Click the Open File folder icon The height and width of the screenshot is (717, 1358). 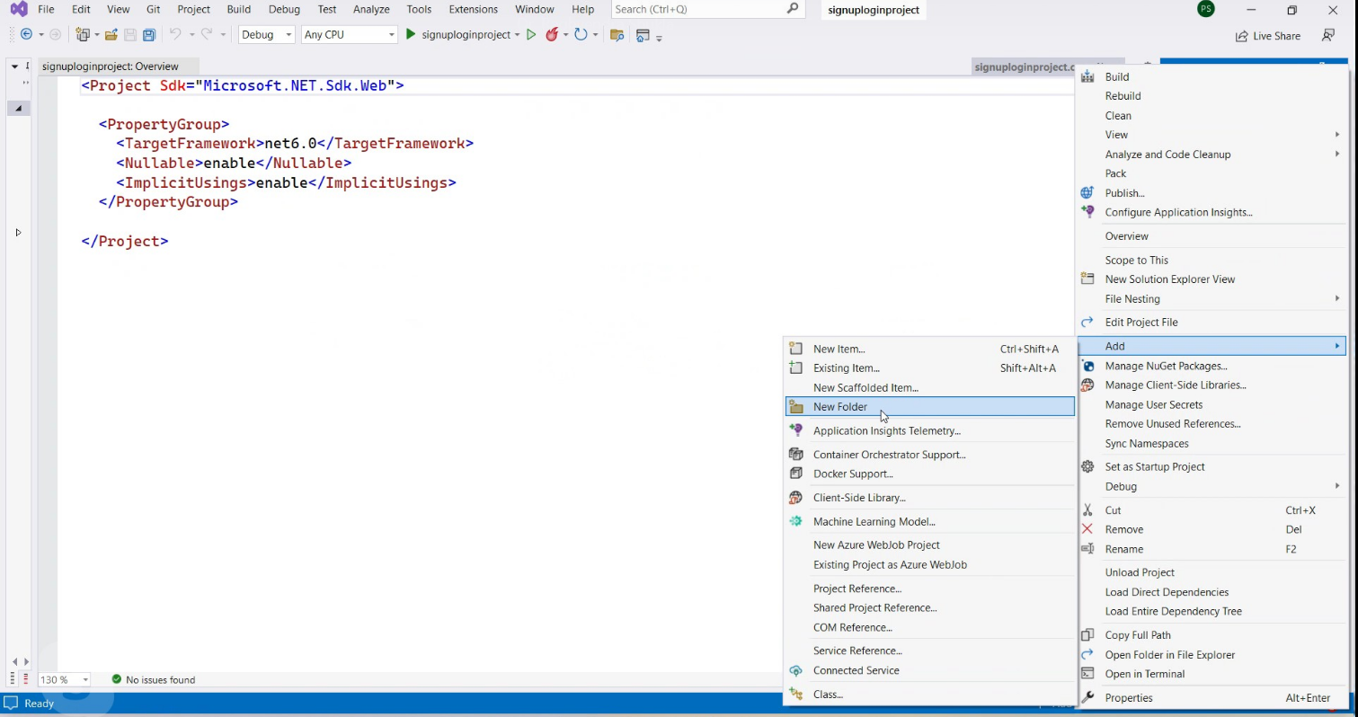(x=111, y=35)
